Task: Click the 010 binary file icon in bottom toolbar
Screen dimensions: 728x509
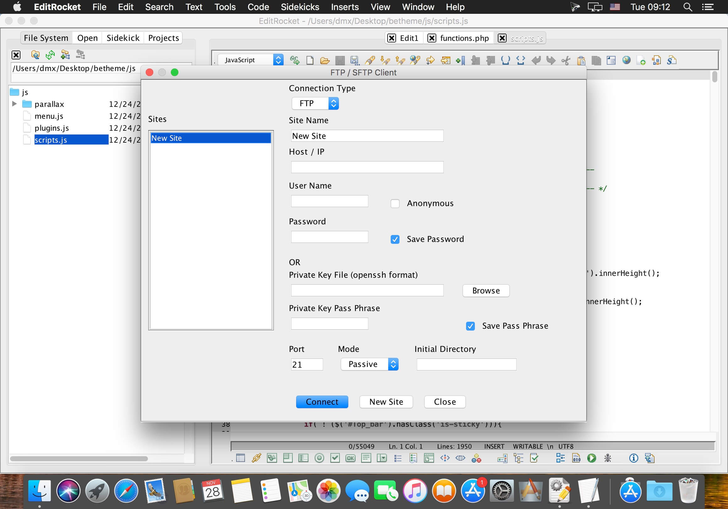Action: point(576,458)
